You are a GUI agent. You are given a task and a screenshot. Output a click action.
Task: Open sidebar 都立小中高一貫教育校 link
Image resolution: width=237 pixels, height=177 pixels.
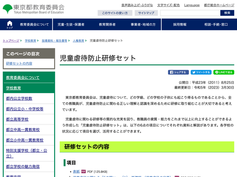(25, 140)
